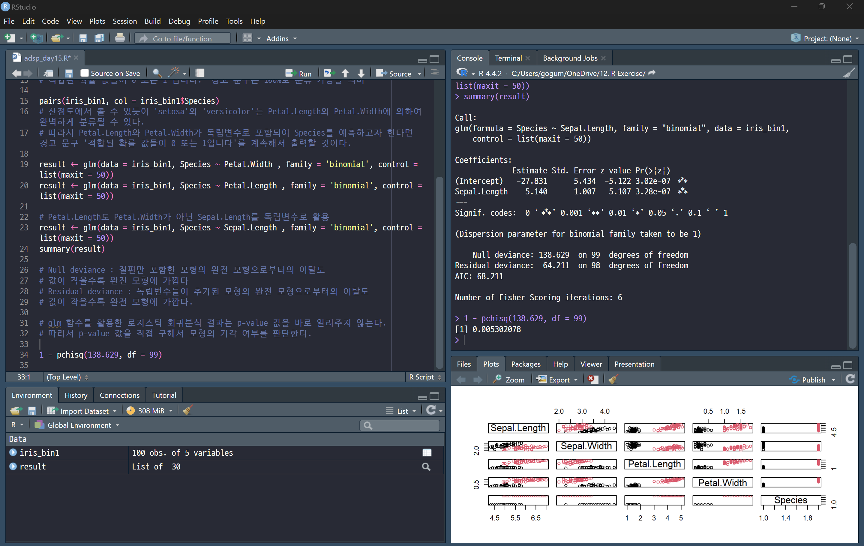Switch to the Terminal tab
This screenshot has height=546, width=864.
pyautogui.click(x=508, y=58)
